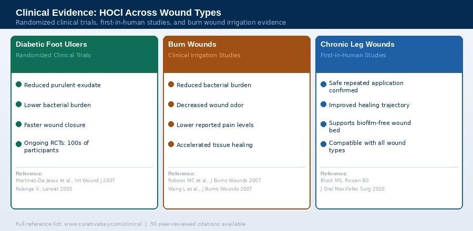This screenshot has width=473, height=231.
Task: Open the Wang L et al. reference
Action: (x=210, y=189)
